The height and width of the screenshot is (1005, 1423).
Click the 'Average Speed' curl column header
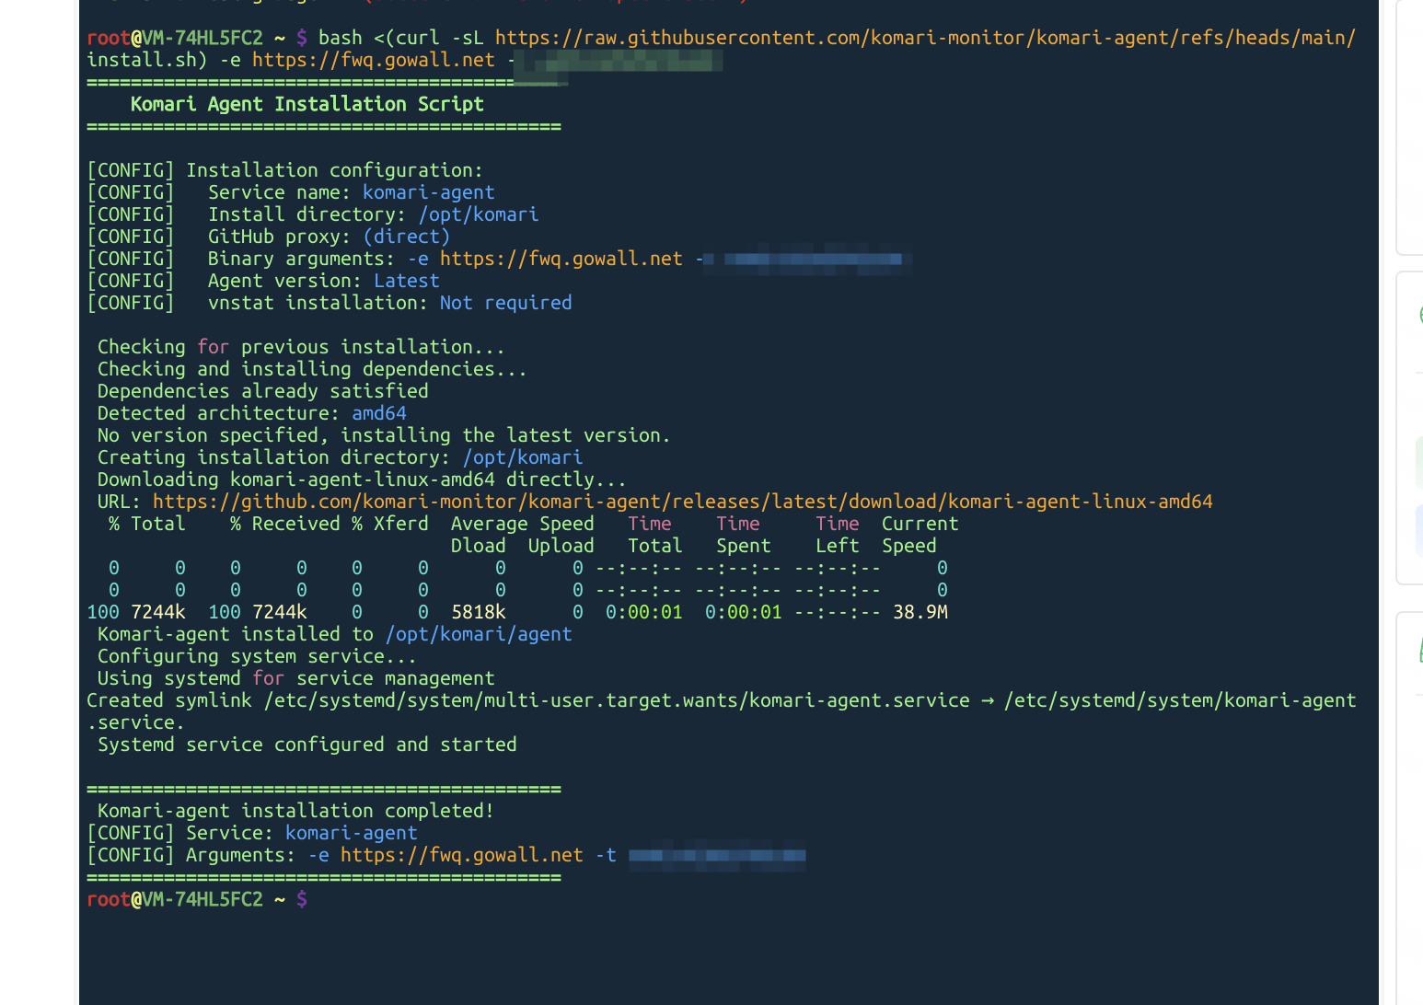523,524
